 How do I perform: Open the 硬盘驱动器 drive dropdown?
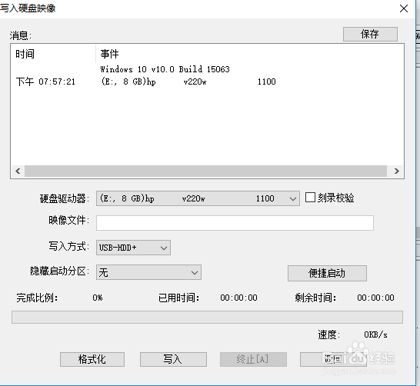coord(198,198)
